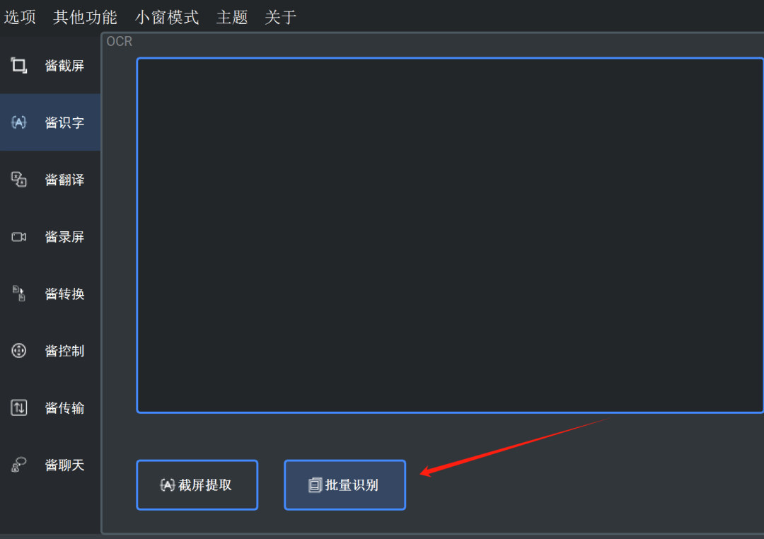Open the 其他功能 menu
Screen dimensions: 764x539
point(86,17)
